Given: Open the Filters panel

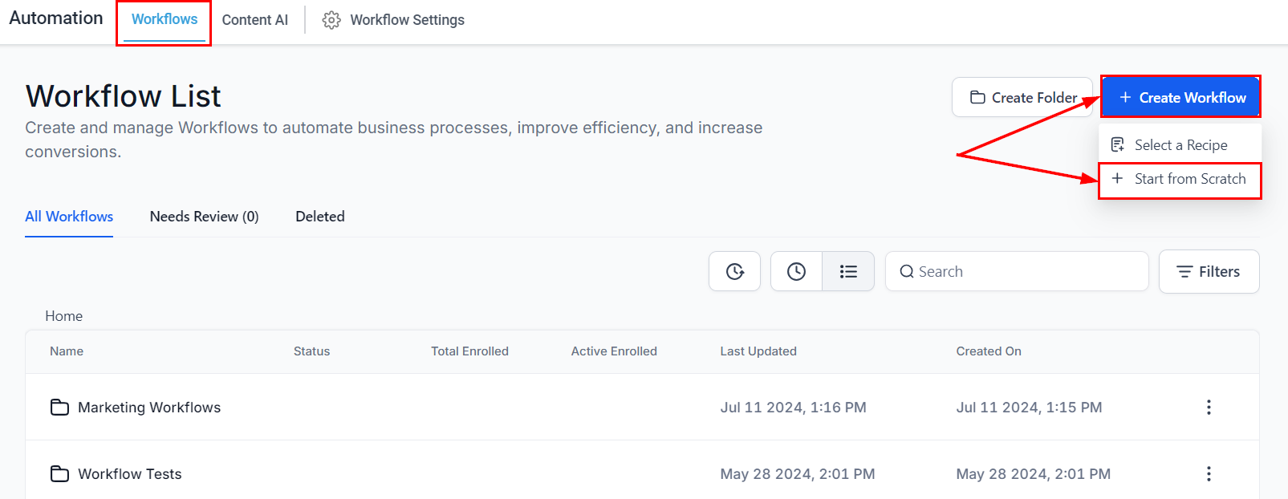Looking at the screenshot, I should click(1209, 272).
